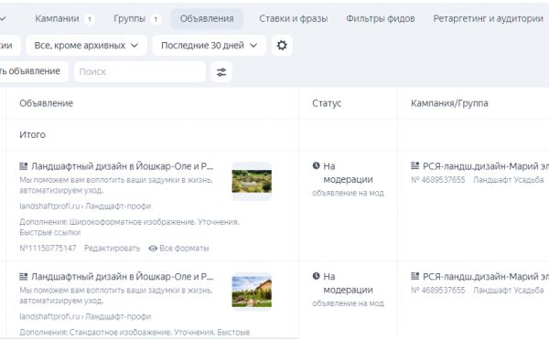Open the filter sliders icon next to search
This screenshot has width=549, height=339.
221,72
